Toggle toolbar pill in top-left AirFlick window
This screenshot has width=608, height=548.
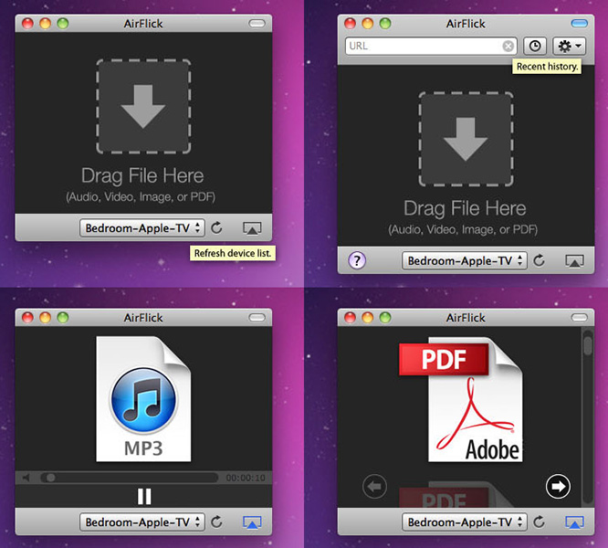pyautogui.click(x=257, y=24)
